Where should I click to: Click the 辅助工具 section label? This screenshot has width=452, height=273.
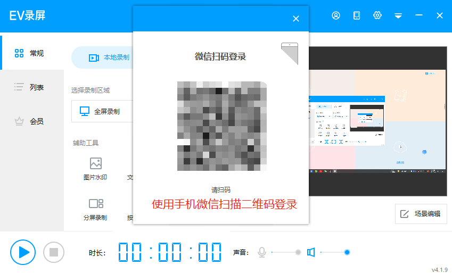[86, 143]
